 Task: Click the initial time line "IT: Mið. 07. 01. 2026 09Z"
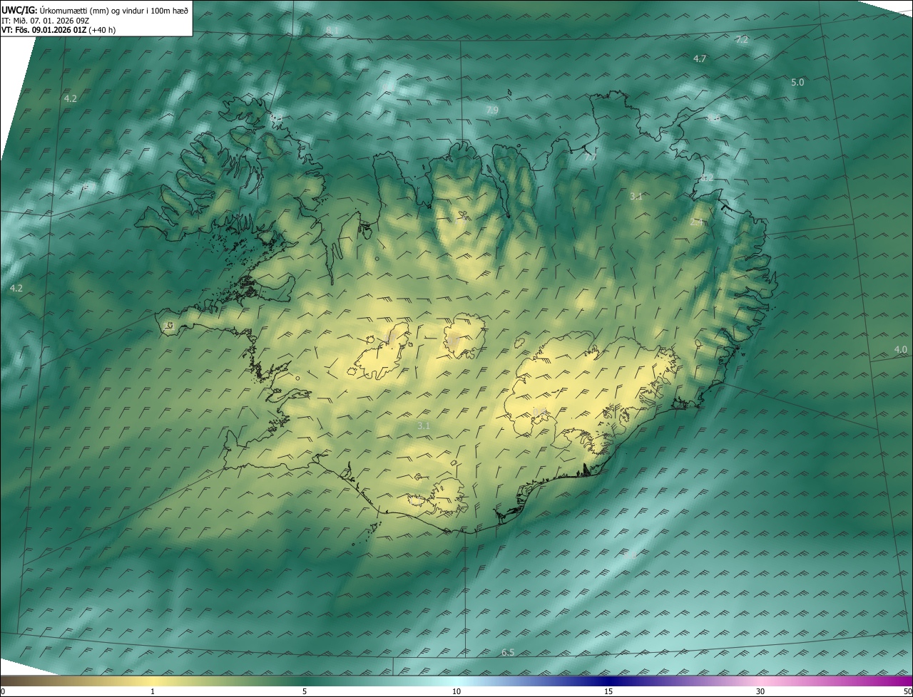45,21
